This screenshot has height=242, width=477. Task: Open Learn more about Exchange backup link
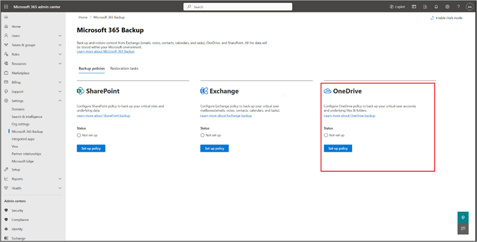point(226,116)
